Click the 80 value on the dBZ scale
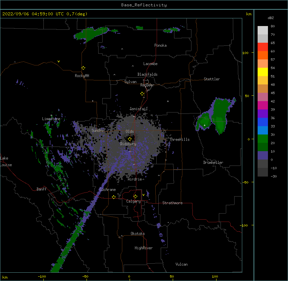 (x=273, y=26)
